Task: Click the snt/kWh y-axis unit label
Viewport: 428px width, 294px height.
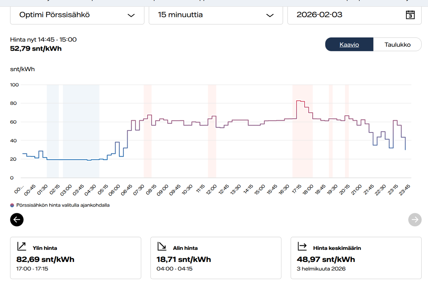Action: 22,69
